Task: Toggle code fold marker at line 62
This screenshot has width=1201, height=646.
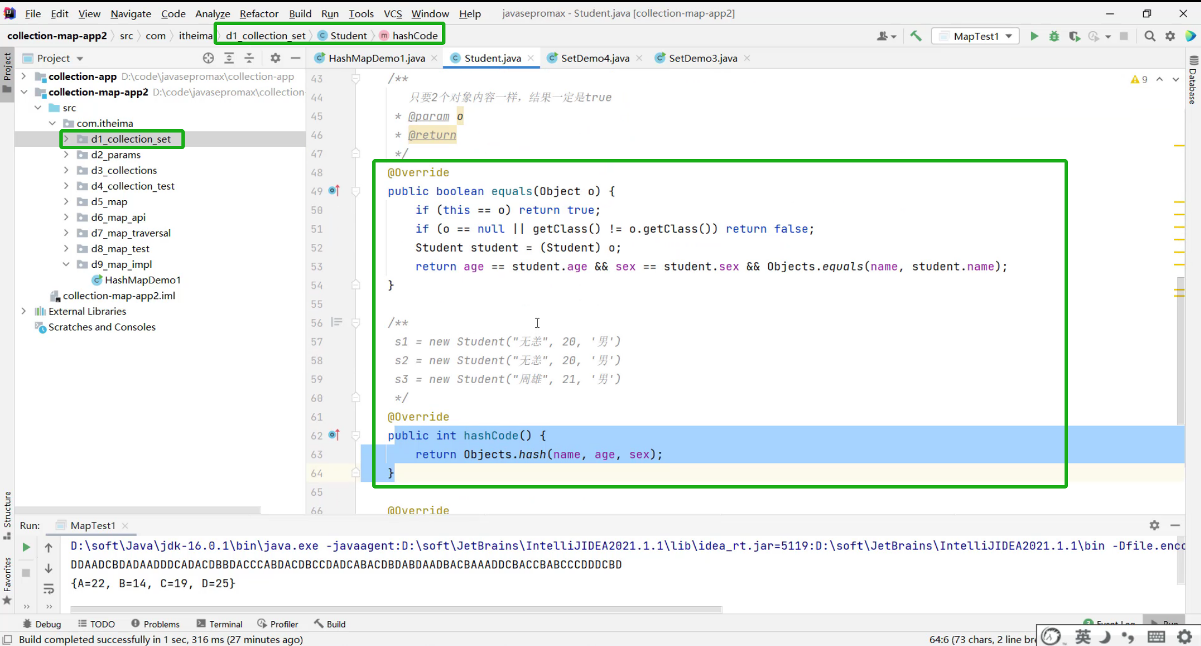Action: pos(356,435)
